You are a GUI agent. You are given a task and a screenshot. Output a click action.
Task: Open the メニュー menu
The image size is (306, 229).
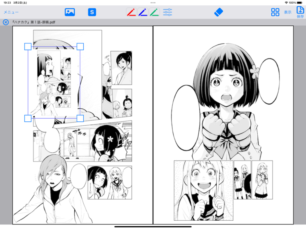point(11,12)
